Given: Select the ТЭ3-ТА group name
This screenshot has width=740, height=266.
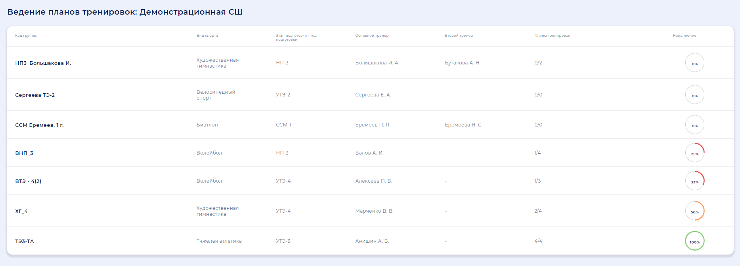Looking at the screenshot, I should pos(25,241).
